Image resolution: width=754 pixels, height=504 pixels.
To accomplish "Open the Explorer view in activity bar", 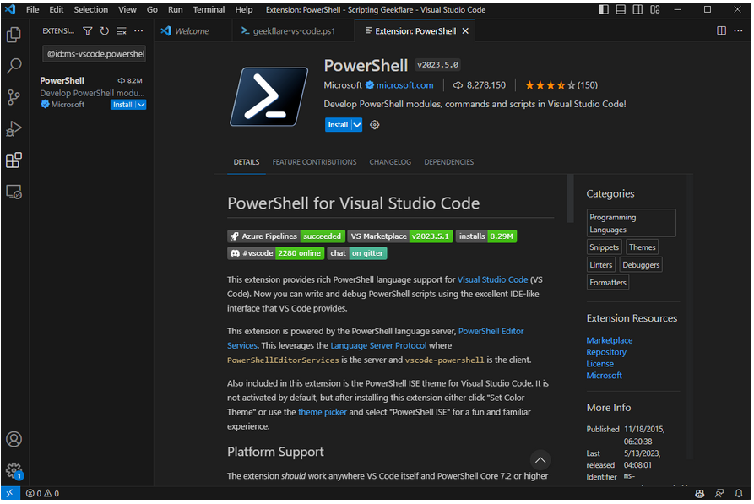I will [x=14, y=34].
